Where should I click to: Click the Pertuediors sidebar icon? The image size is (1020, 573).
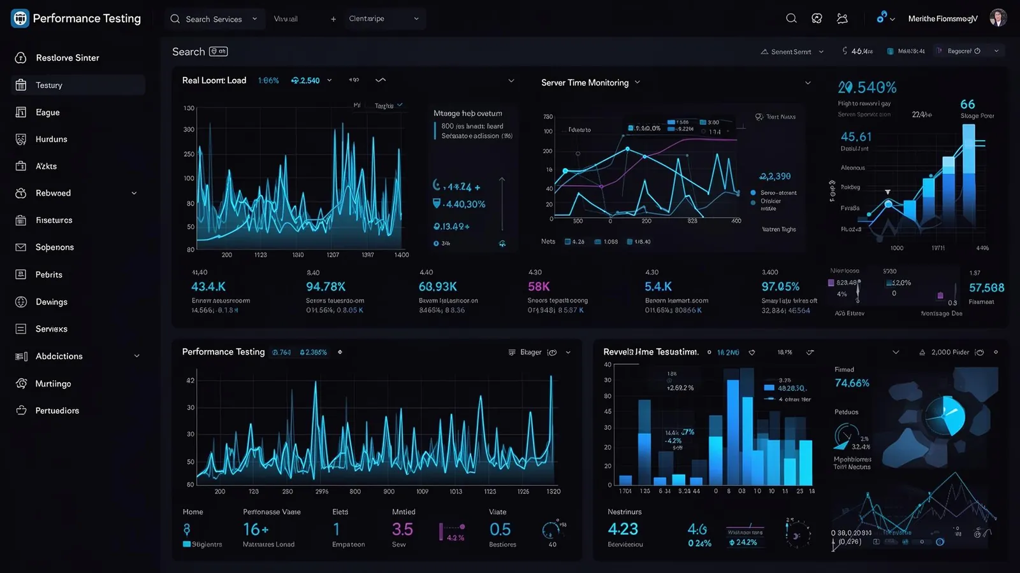pos(21,411)
